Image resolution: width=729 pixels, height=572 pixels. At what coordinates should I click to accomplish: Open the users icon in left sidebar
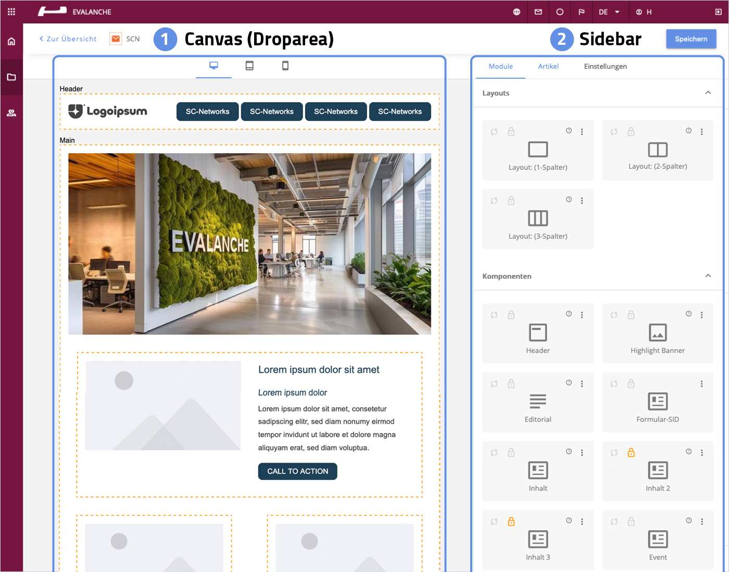pos(11,113)
